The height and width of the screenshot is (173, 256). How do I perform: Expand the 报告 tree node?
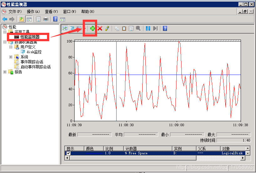(5, 72)
